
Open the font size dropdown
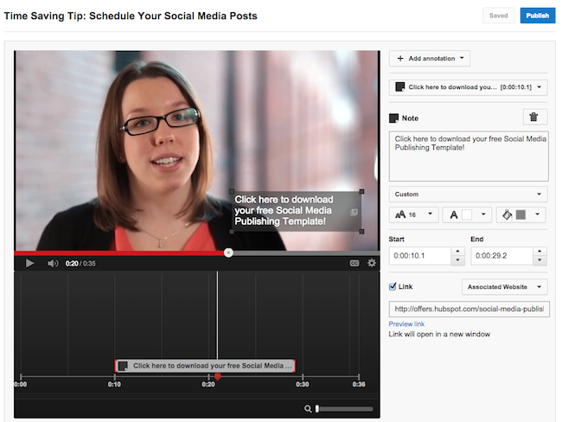[415, 214]
